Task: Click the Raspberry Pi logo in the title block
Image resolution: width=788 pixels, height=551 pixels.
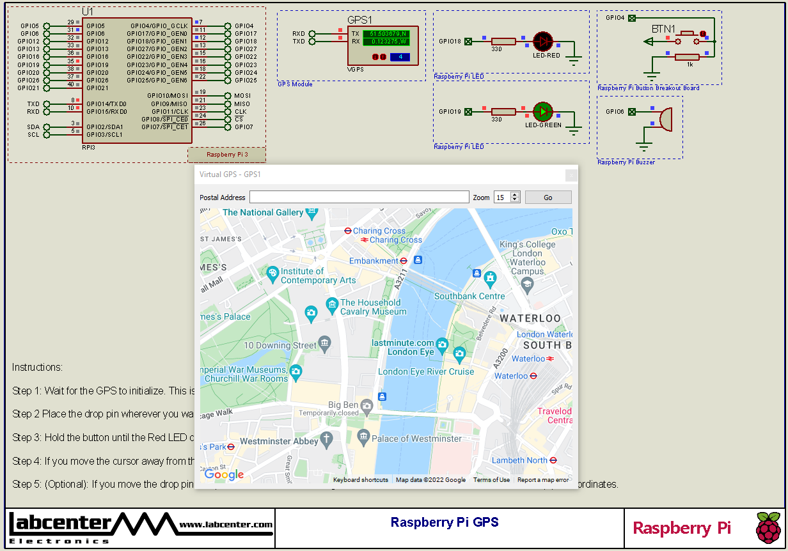Action: [x=766, y=529]
